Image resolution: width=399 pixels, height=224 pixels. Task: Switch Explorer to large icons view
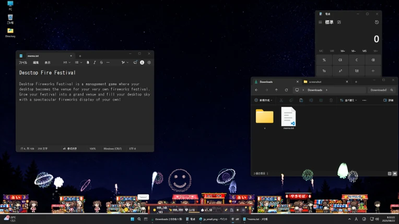(395, 173)
